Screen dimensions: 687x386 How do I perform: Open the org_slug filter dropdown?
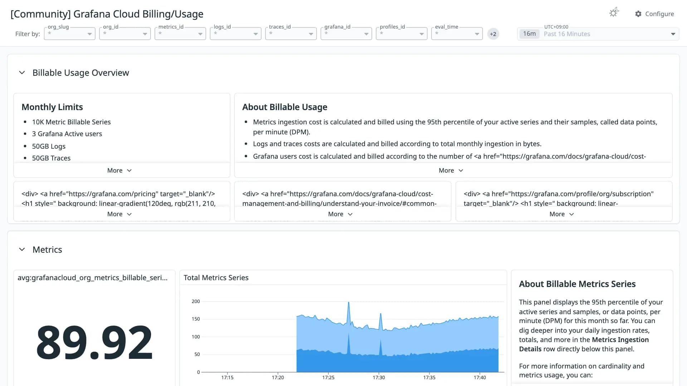tap(70, 34)
